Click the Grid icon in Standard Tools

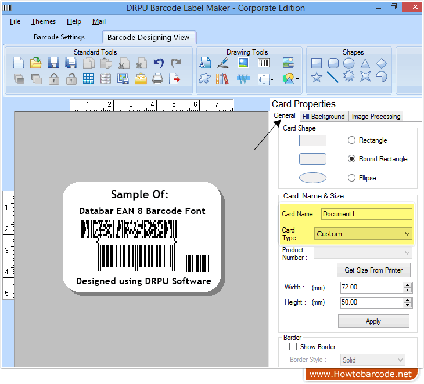pos(88,79)
